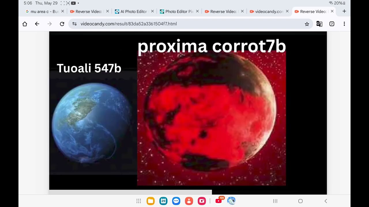Tap the Android back navigation arrow
The width and height of the screenshot is (369, 207).
pyautogui.click(x=326, y=201)
